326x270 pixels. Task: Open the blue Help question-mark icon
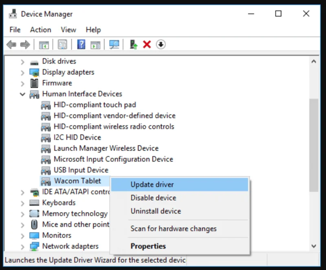click(81, 44)
